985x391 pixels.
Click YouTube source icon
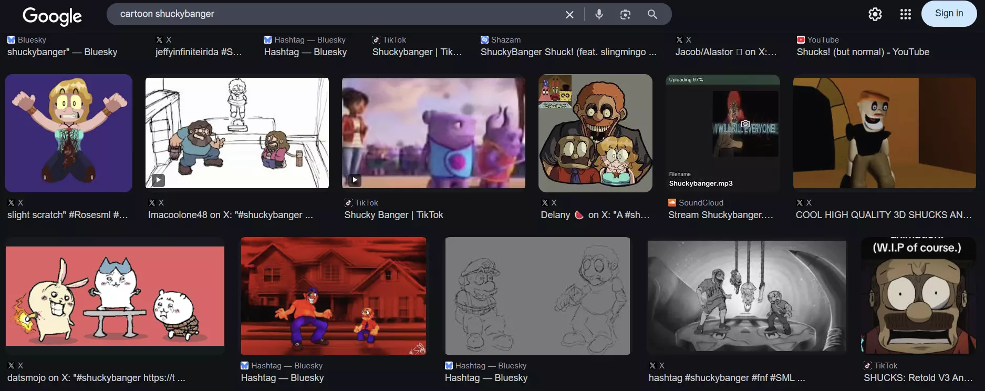[801, 39]
